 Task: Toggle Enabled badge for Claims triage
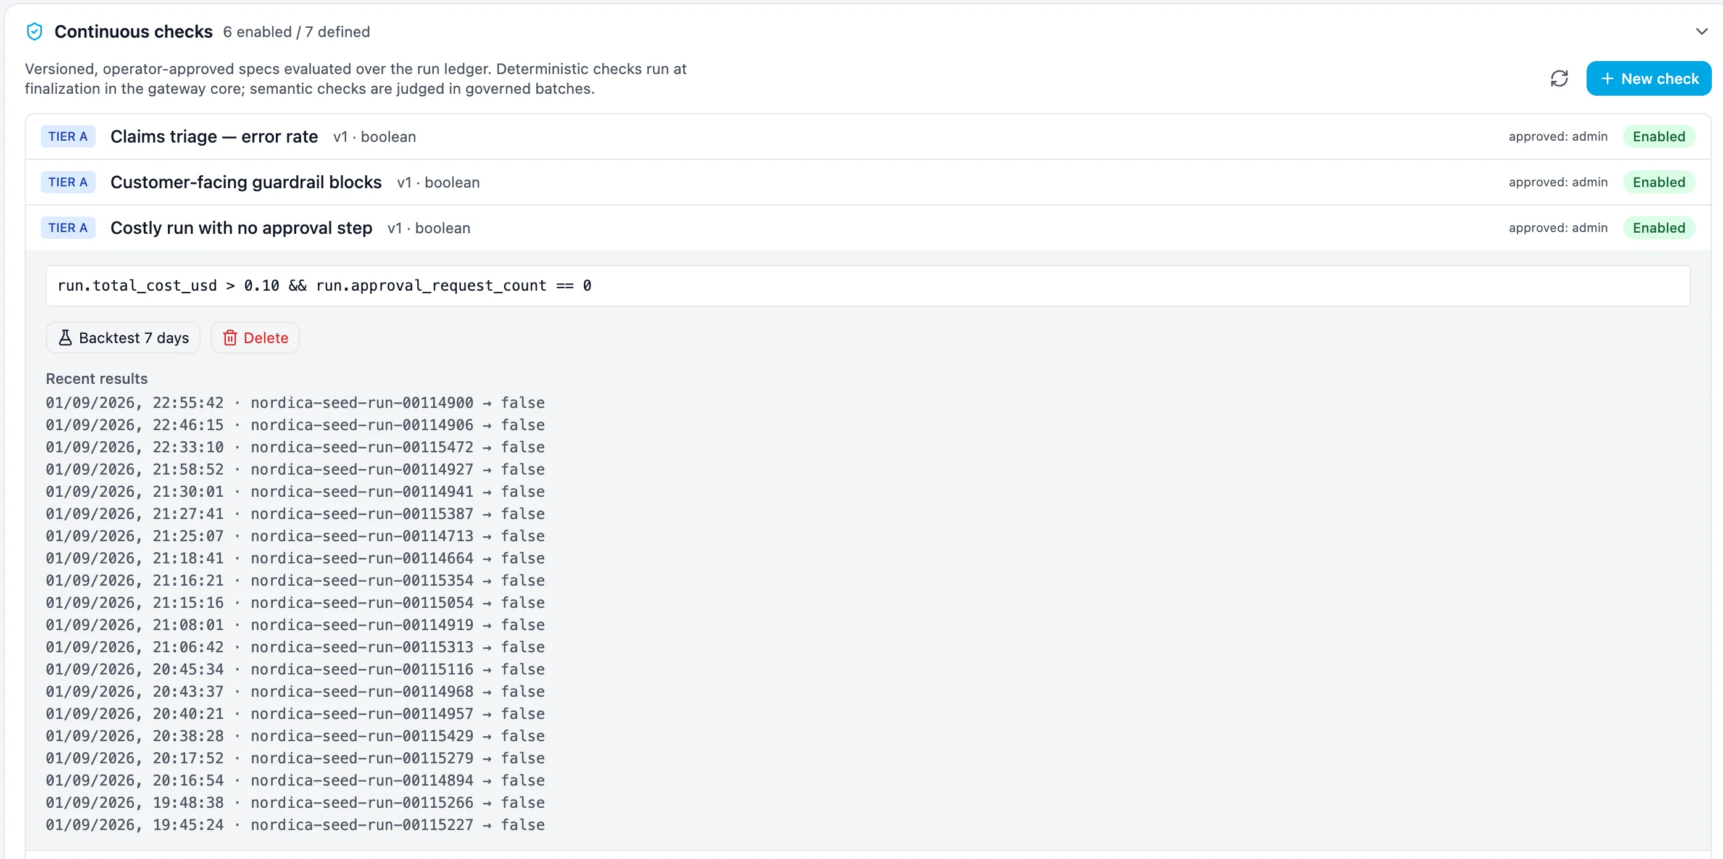pyautogui.click(x=1659, y=136)
